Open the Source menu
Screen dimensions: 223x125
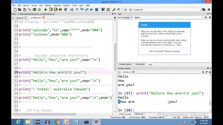[x=34, y=5]
